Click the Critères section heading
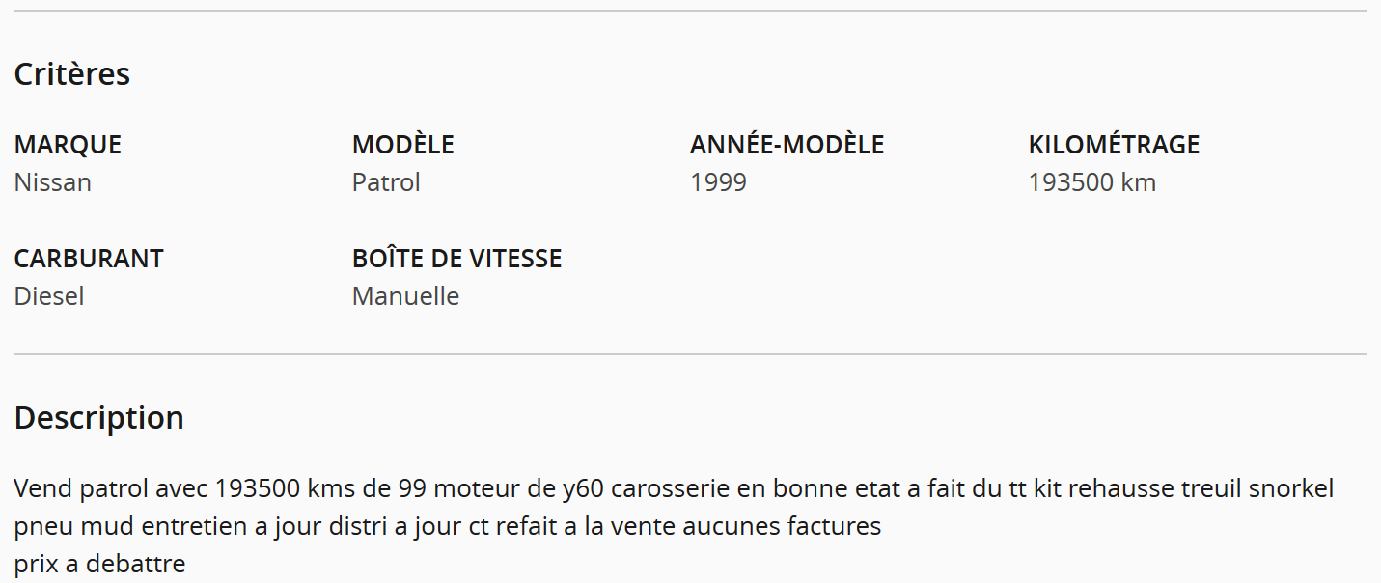 (72, 74)
